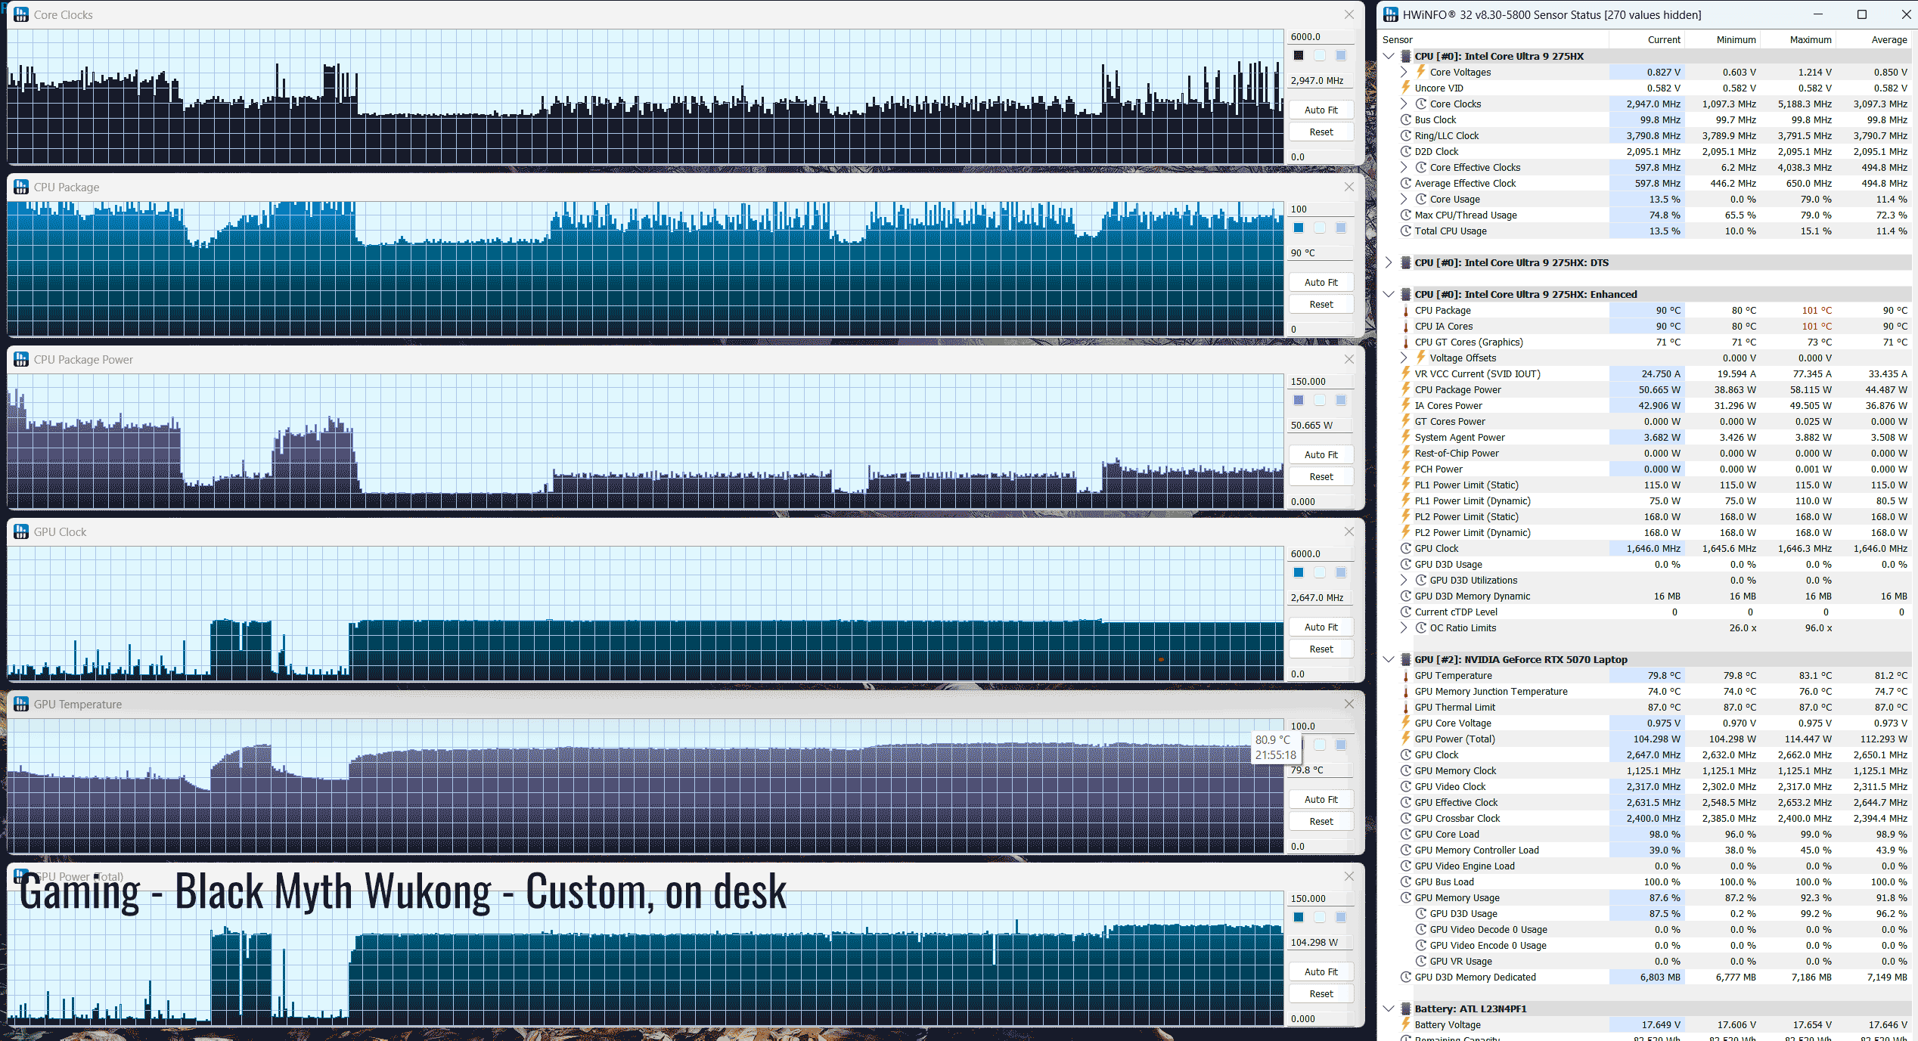
Task: Click the chip icon of NVIDIA GeForce RTX 5070
Action: pyautogui.click(x=1405, y=659)
